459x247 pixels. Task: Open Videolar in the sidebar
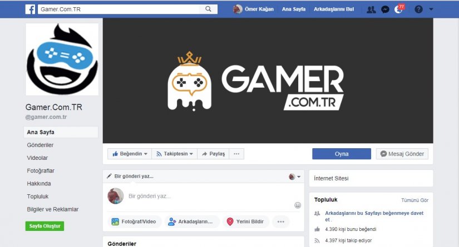point(37,158)
